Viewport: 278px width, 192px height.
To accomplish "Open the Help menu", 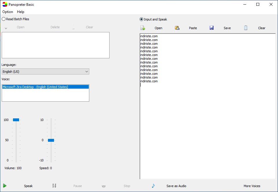I will coord(21,12).
